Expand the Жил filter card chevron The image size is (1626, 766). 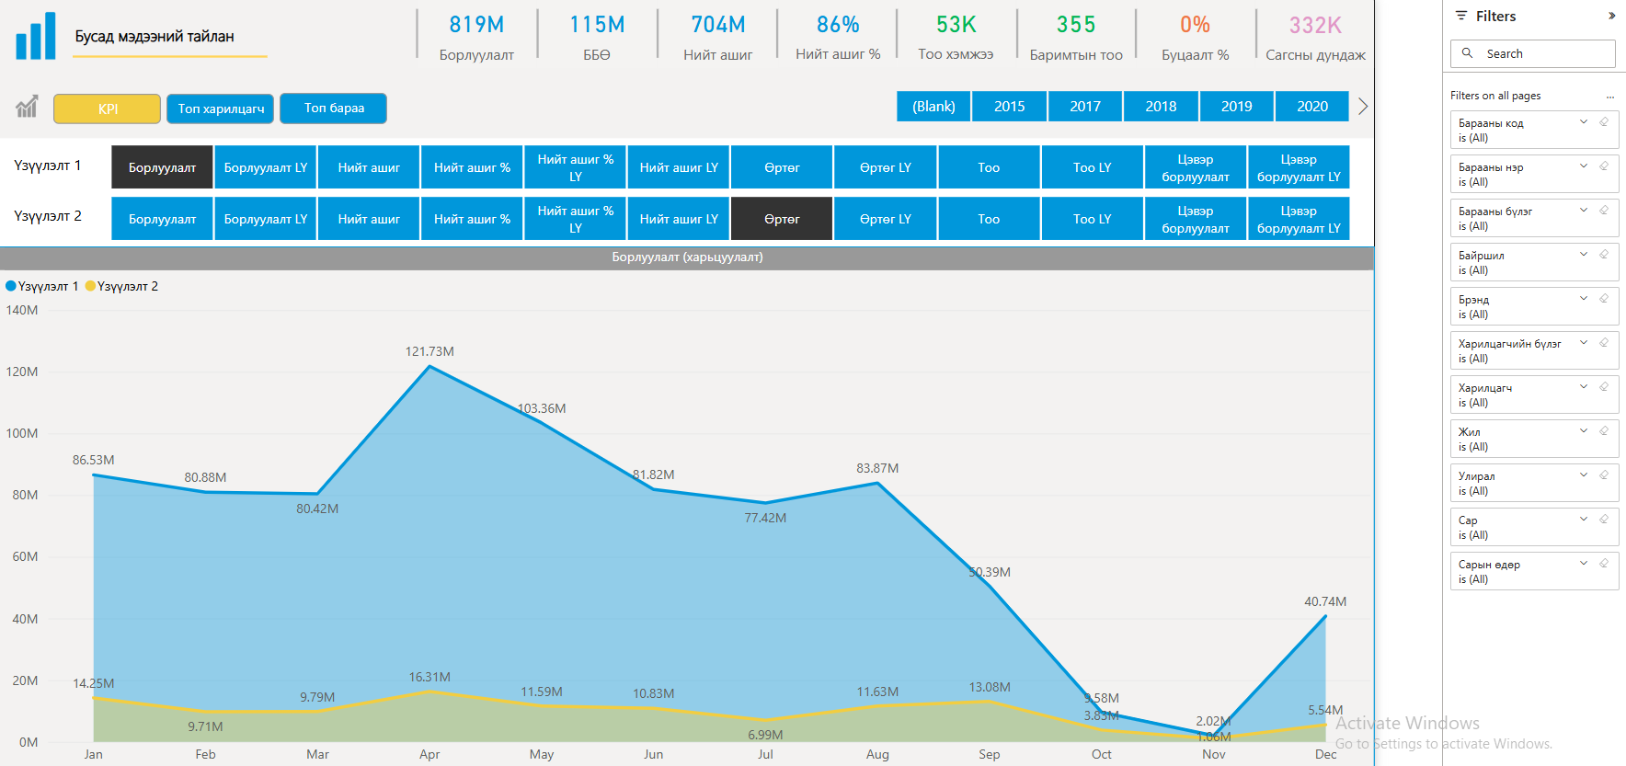click(x=1584, y=431)
